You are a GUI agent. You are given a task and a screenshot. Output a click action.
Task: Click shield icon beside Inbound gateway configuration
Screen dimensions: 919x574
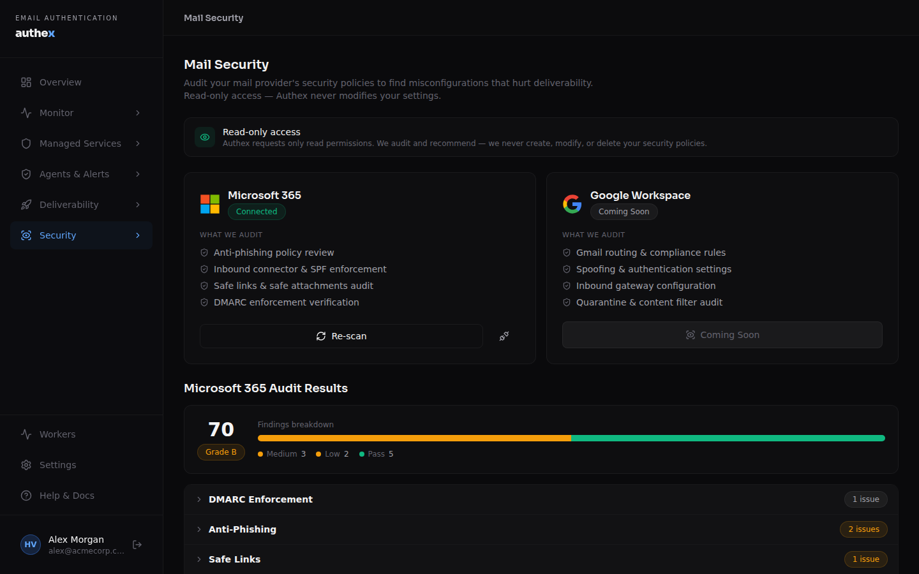tap(567, 286)
